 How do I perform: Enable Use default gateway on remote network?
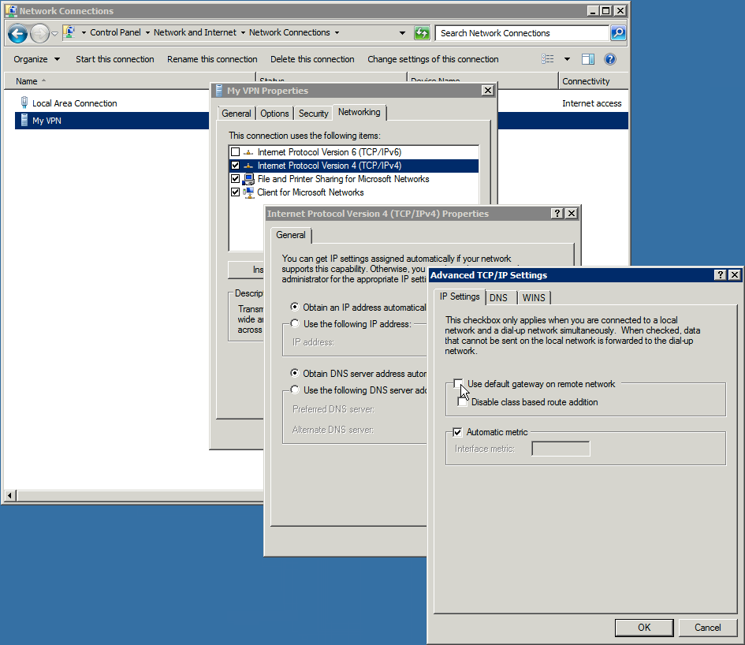pos(458,383)
